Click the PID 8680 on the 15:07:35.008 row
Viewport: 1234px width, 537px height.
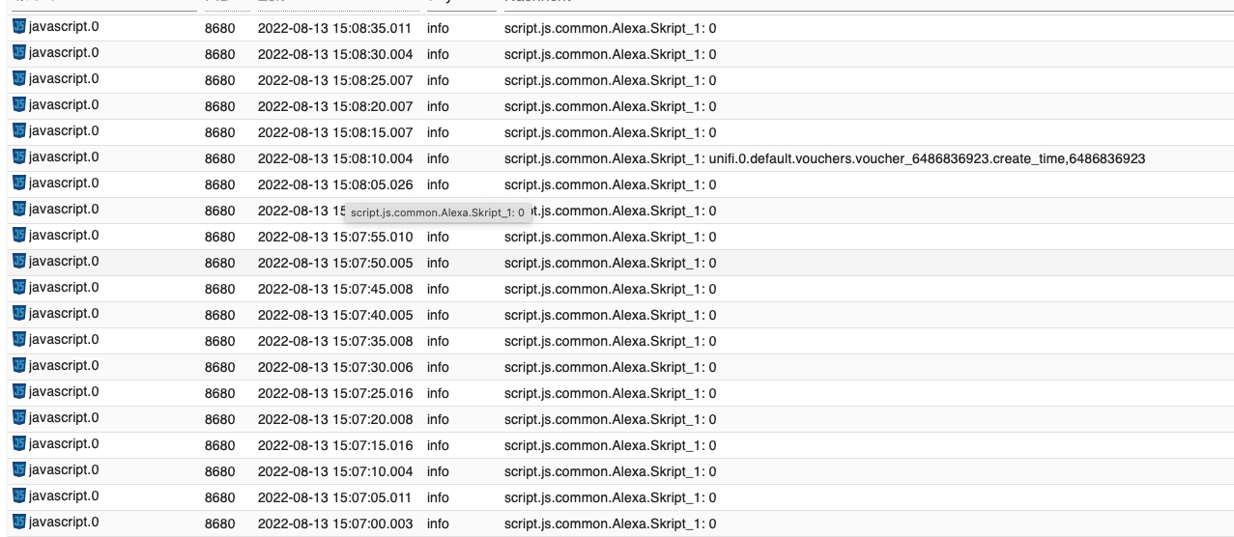pyautogui.click(x=219, y=341)
